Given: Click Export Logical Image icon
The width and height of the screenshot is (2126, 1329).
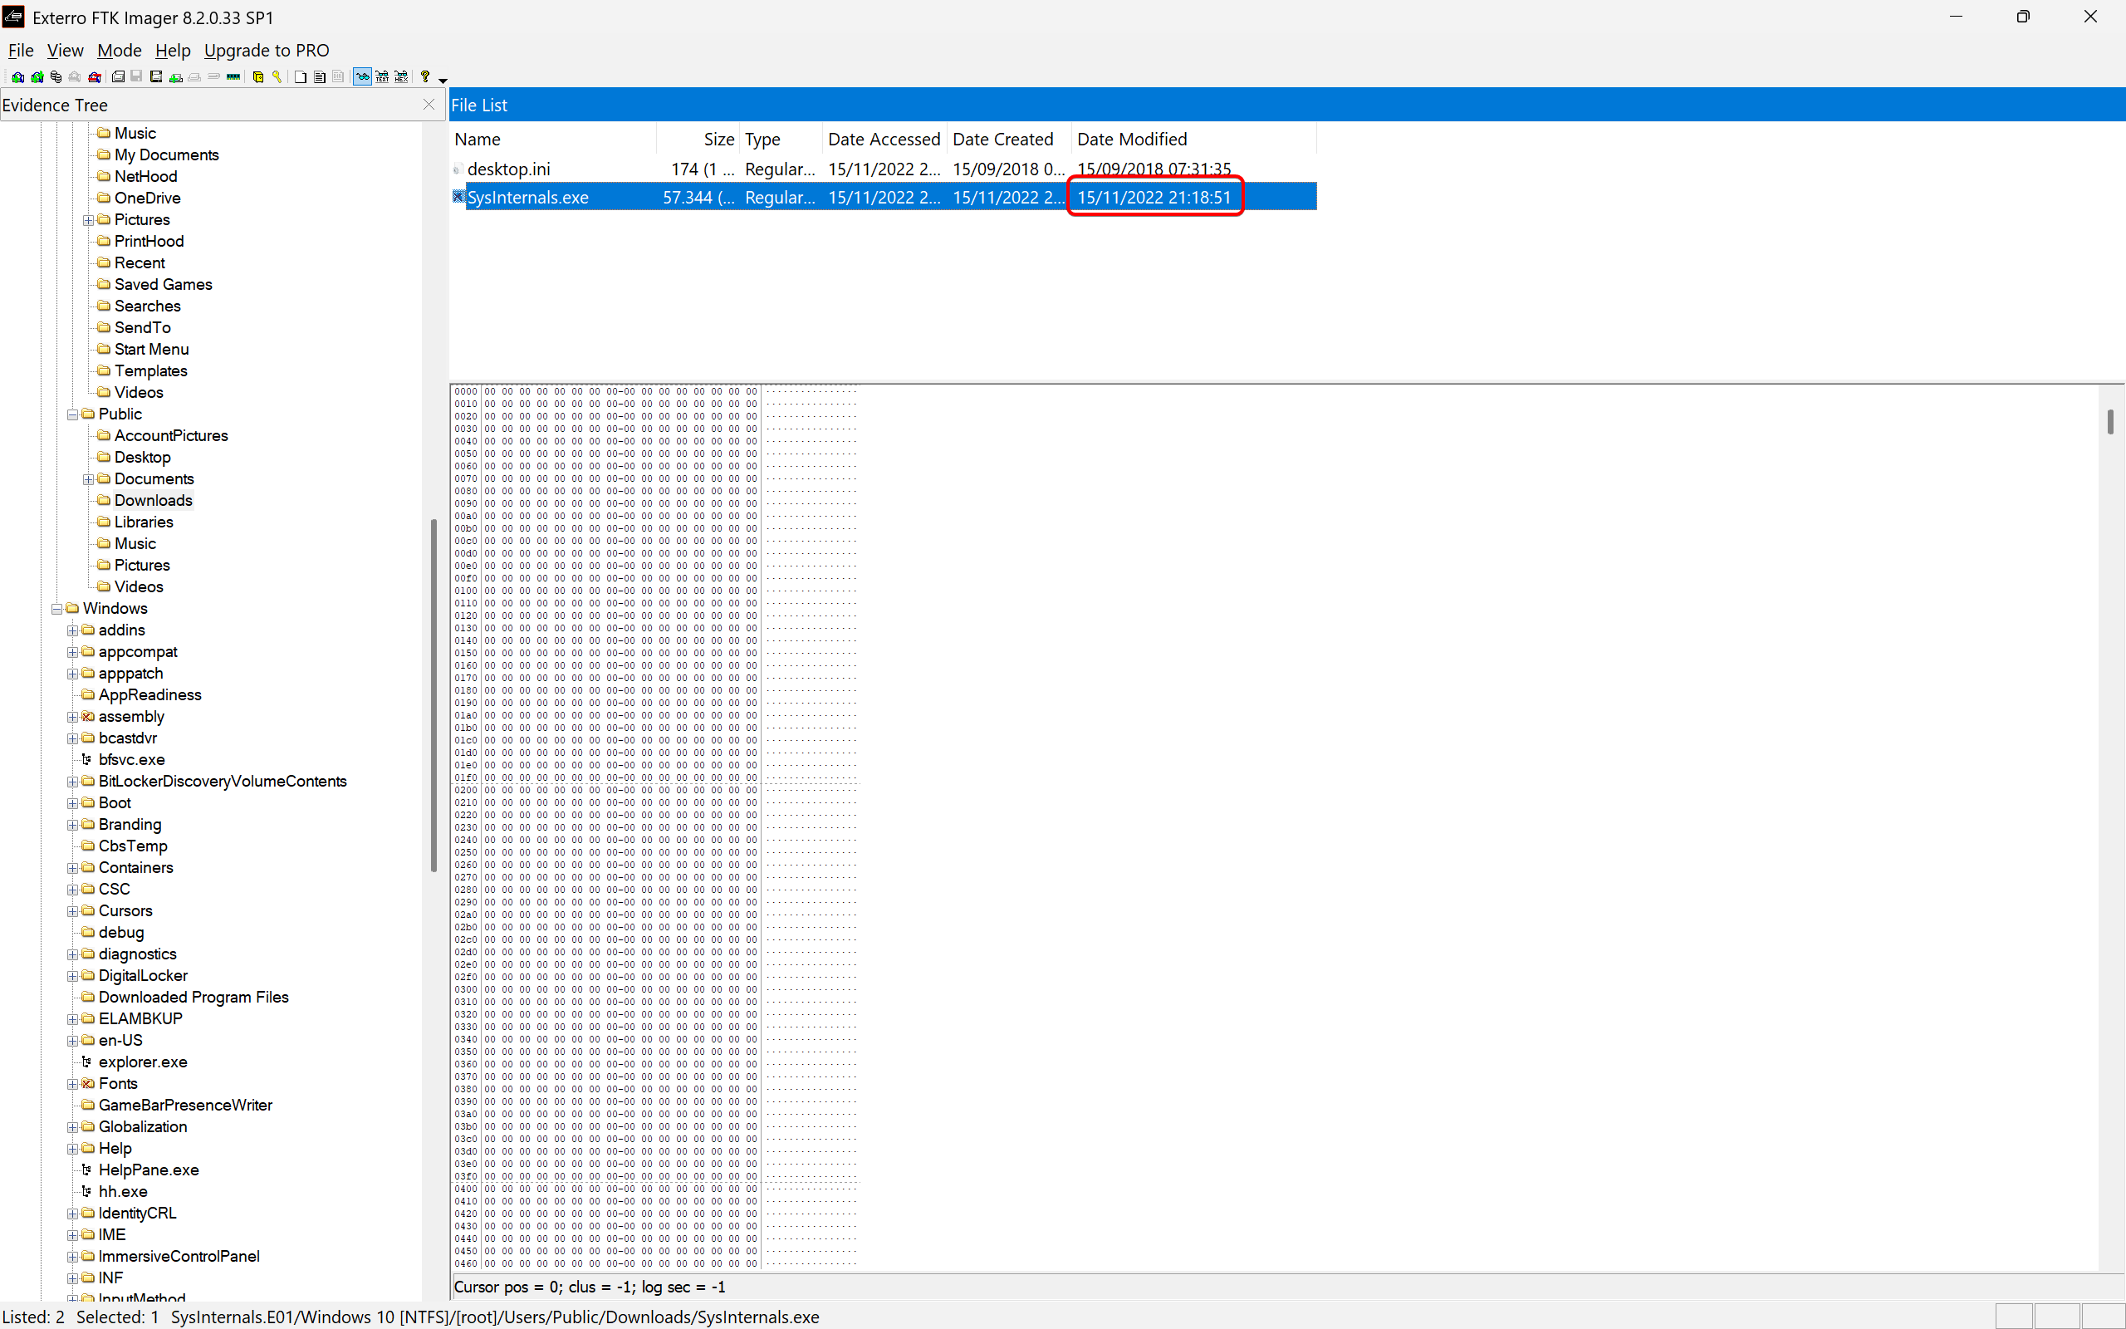Looking at the screenshot, I should 156,77.
